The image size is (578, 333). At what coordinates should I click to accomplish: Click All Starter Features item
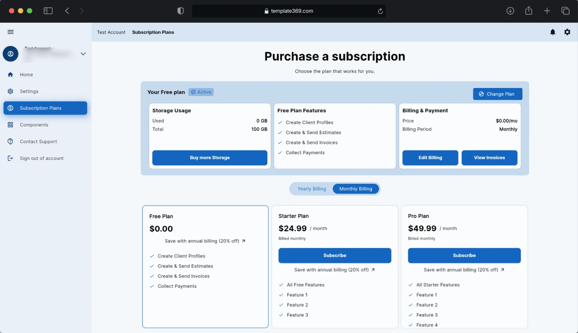[x=438, y=285]
